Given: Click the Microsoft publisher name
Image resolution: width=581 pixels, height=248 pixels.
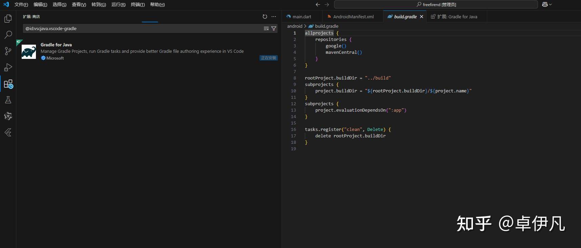Looking at the screenshot, I should pyautogui.click(x=55, y=58).
